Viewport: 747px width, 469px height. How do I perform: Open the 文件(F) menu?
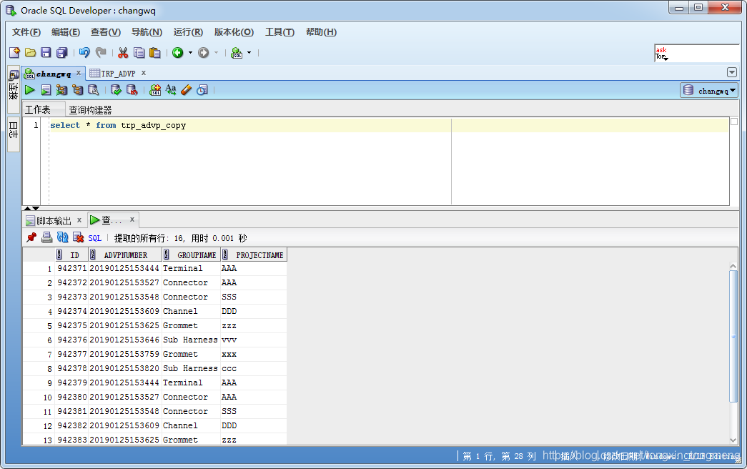tap(26, 32)
